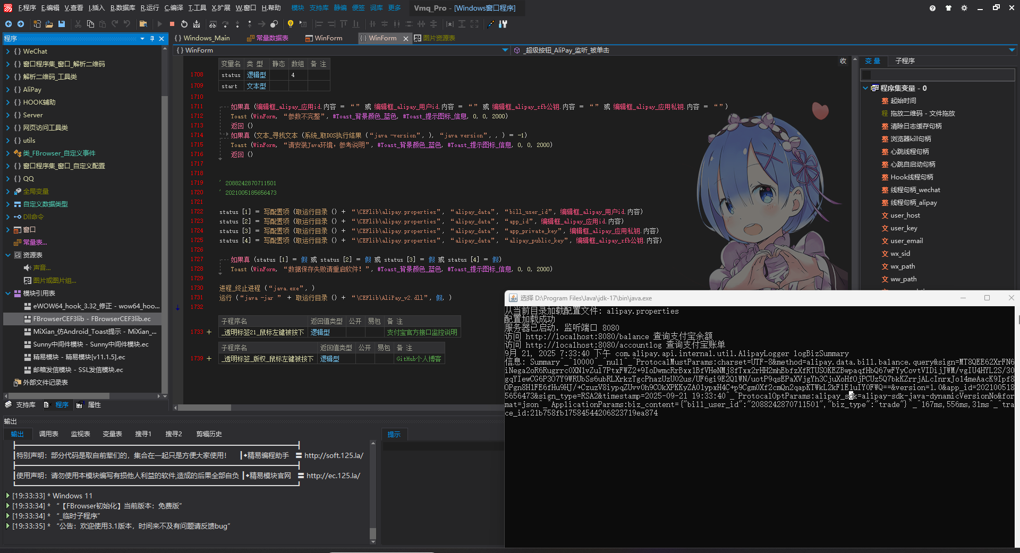
Task: Start the program with run icon
Action: 160,24
